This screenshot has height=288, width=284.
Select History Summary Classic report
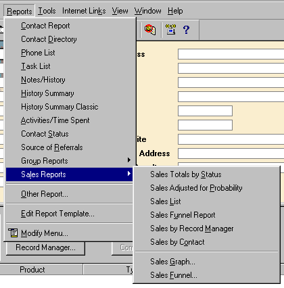60,107
